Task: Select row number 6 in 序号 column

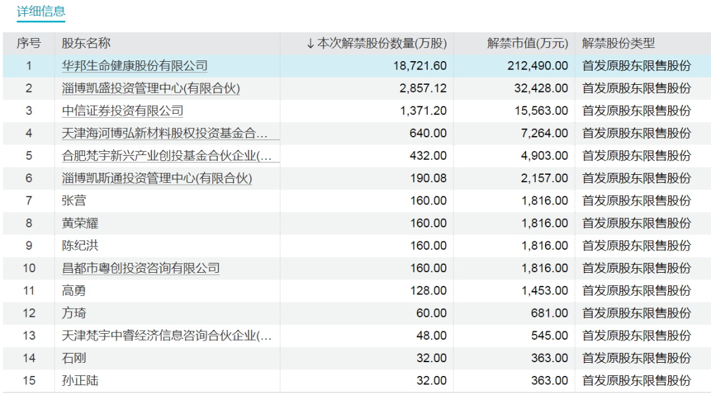Action: (29, 178)
